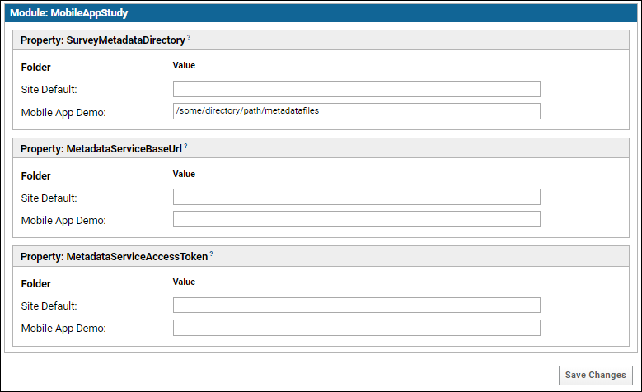The image size is (642, 392).
Task: Select 'Property: MetadataServiceAccessToken' heading
Action: (x=115, y=257)
